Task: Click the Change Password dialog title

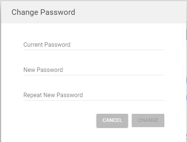Action: tap(43, 12)
